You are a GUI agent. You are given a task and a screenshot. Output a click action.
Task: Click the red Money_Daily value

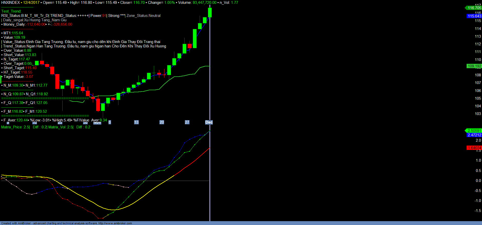(x=36, y=24)
